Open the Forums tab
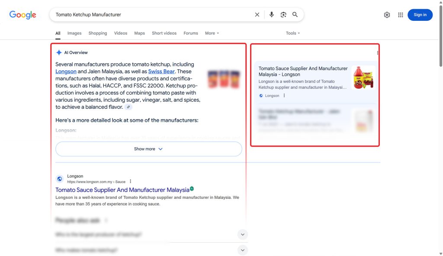Viewport: 443px width, 256px height. [191, 33]
